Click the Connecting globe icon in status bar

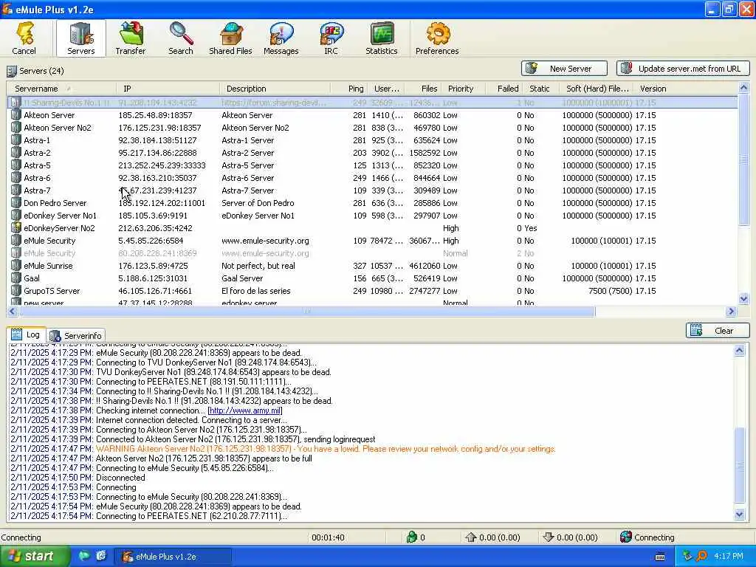[x=626, y=537]
